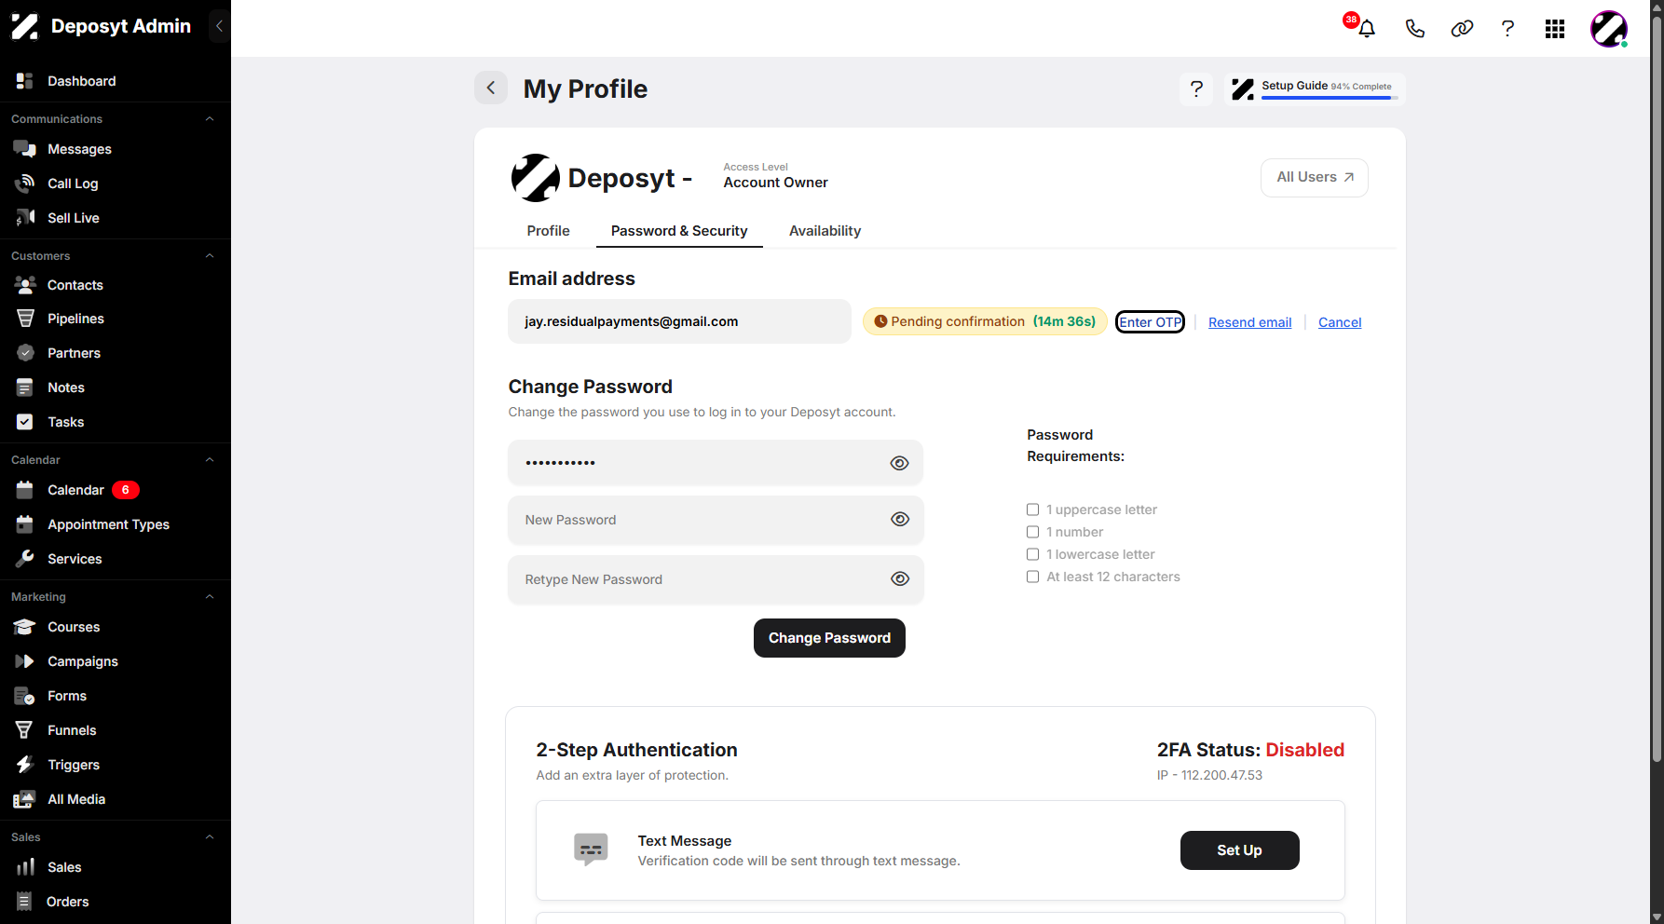1664x924 pixels.
Task: Open All Media in the sidebar
Action: pyautogui.click(x=76, y=799)
